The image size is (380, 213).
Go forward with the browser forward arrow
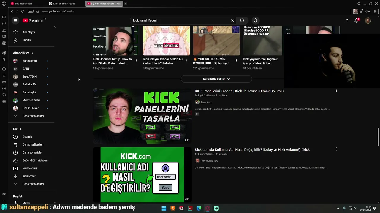coord(17,11)
